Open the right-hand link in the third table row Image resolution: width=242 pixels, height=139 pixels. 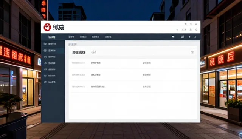click(147, 86)
